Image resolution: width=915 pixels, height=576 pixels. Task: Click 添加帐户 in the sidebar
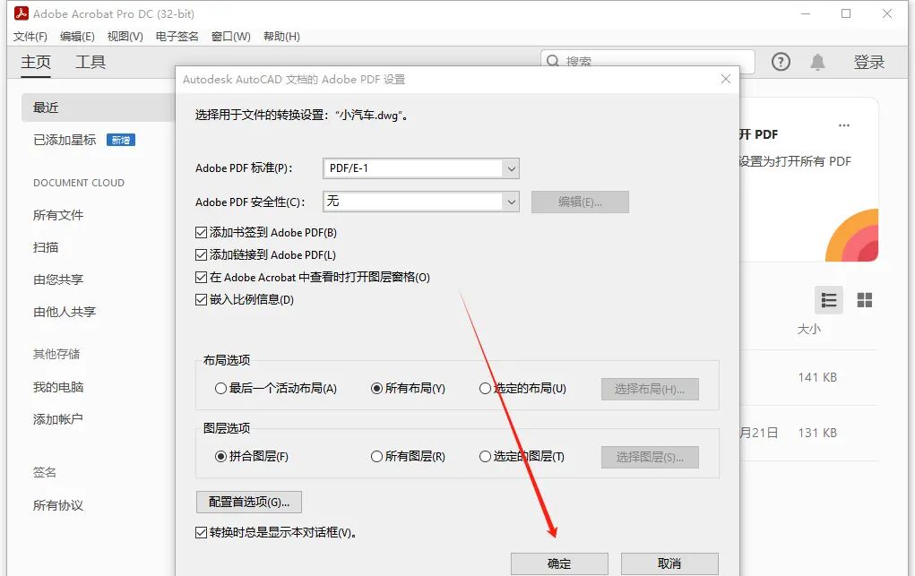pyautogui.click(x=58, y=419)
